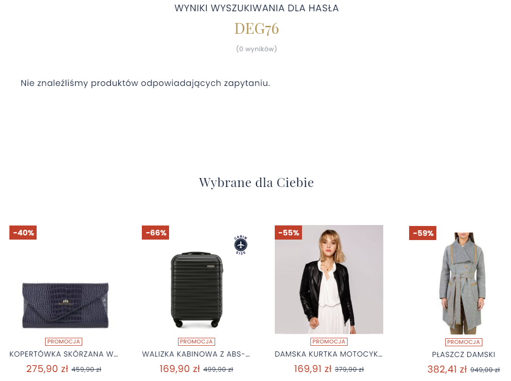Click the Promocja tag under the jacket

(x=329, y=342)
